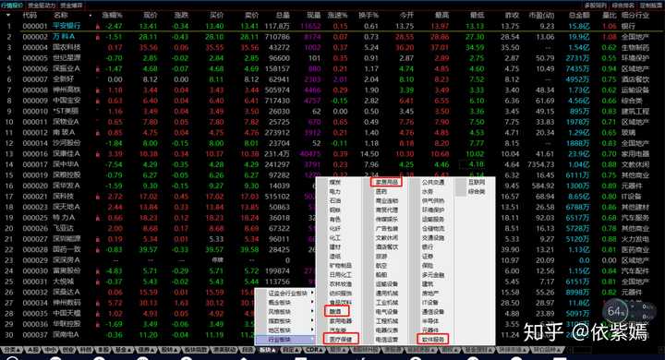Expand the 指数板块 submenu
This screenshot has height=360, width=665.
(285, 321)
